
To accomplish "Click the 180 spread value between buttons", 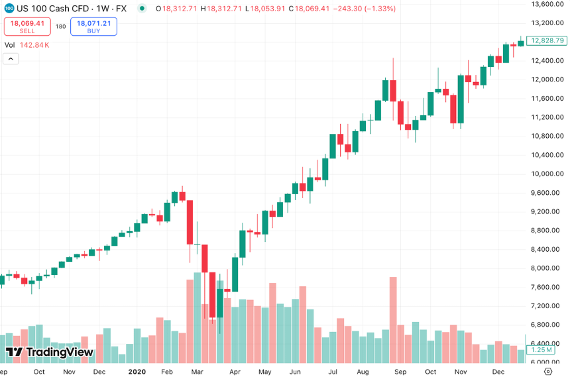I will click(x=61, y=27).
